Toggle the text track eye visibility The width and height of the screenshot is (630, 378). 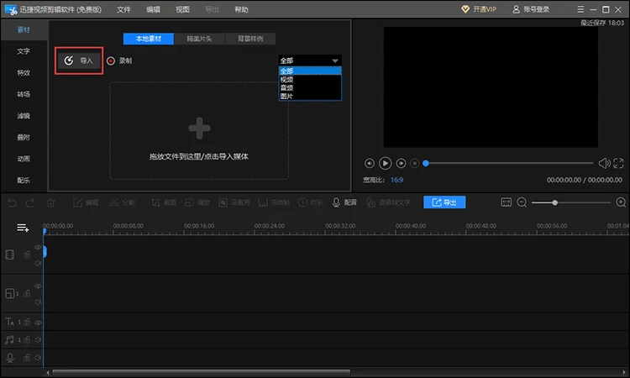pyautogui.click(x=38, y=322)
